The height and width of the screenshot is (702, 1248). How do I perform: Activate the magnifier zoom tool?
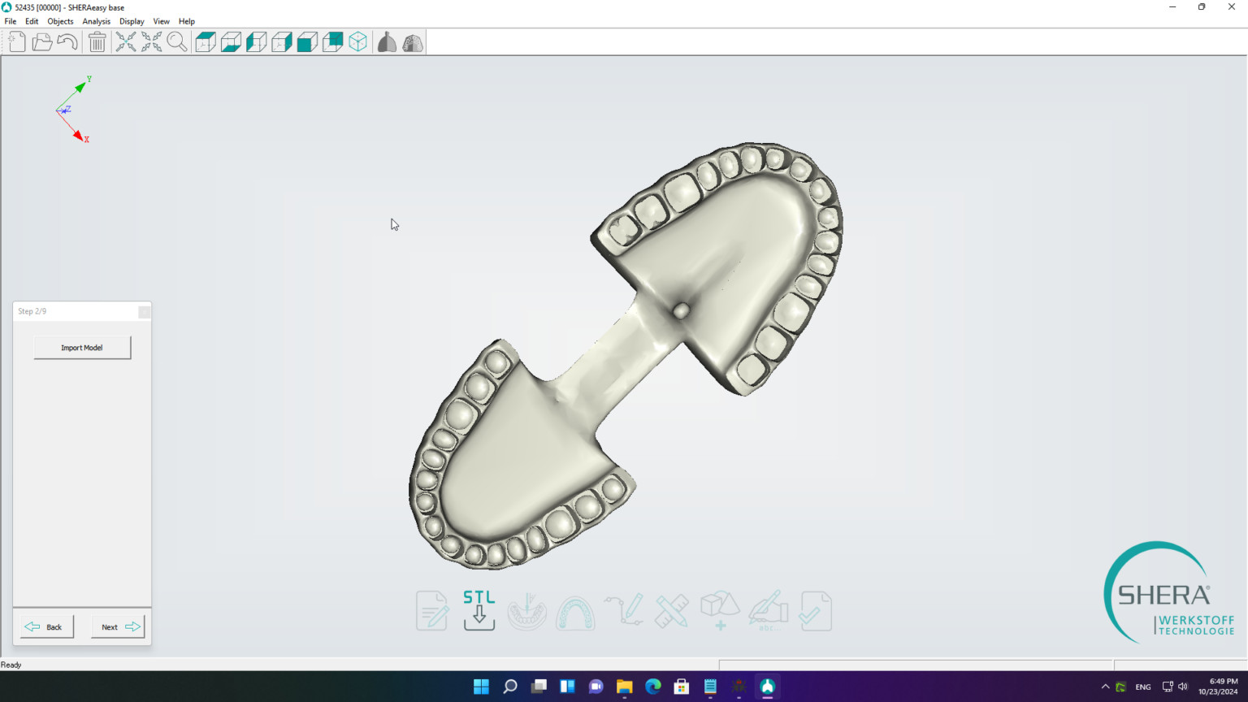(x=177, y=41)
